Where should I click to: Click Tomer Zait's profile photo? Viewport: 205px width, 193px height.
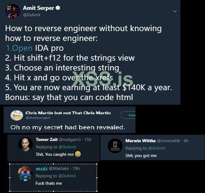pos(26,145)
